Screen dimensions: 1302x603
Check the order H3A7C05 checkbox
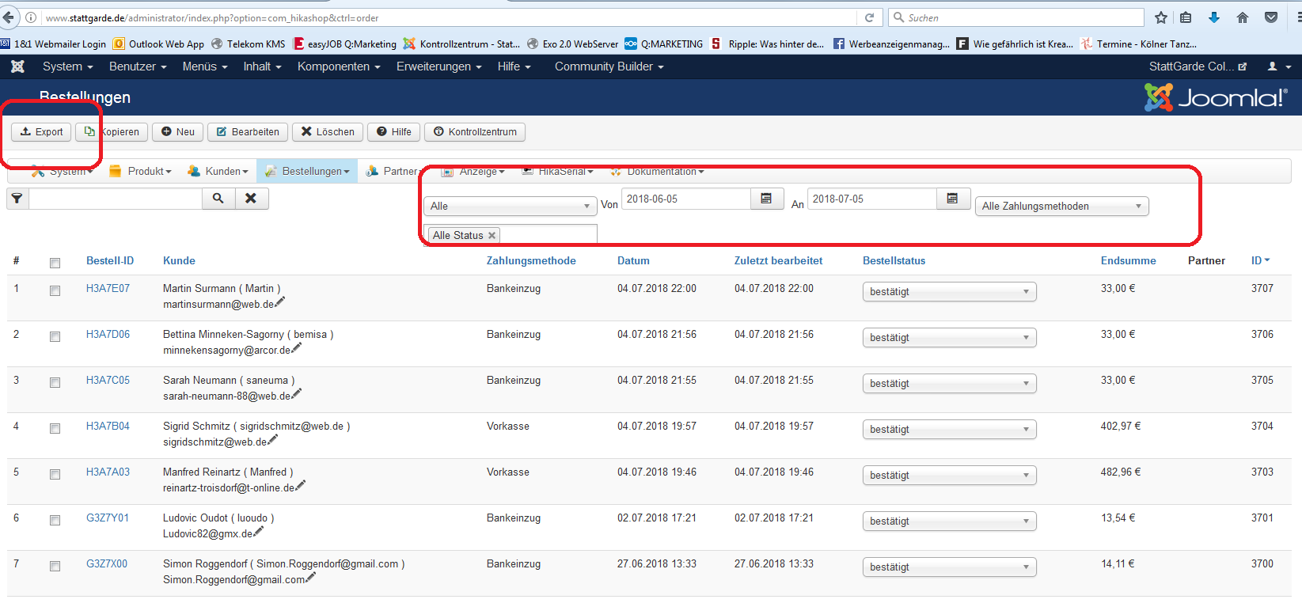[55, 382]
